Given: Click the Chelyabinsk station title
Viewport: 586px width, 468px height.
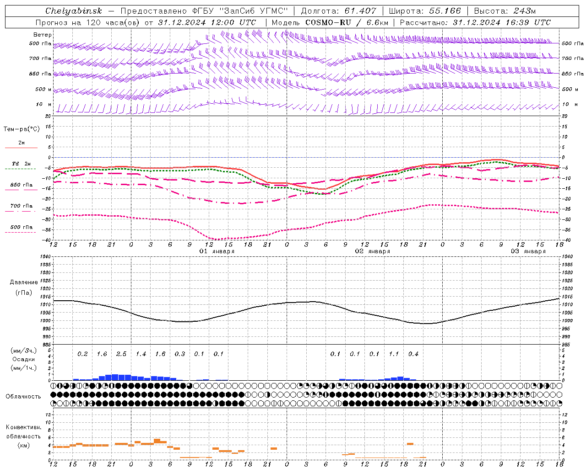Looking at the screenshot, I should 74,11.
